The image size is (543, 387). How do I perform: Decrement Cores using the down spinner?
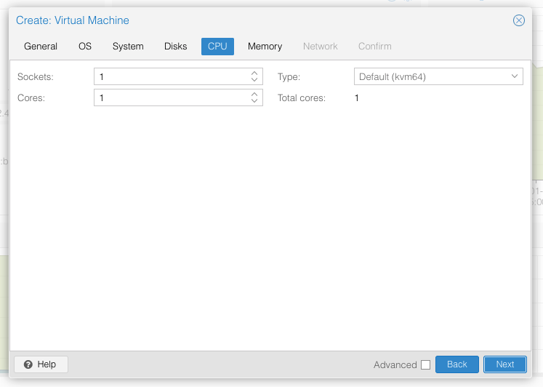(254, 101)
